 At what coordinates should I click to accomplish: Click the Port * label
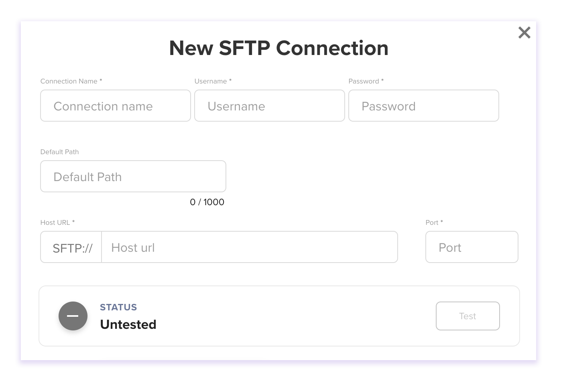pyautogui.click(x=434, y=222)
